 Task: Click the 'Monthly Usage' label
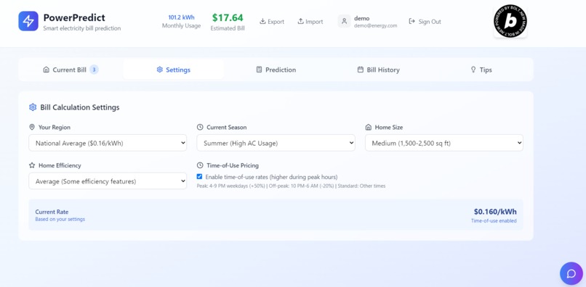[x=181, y=25]
